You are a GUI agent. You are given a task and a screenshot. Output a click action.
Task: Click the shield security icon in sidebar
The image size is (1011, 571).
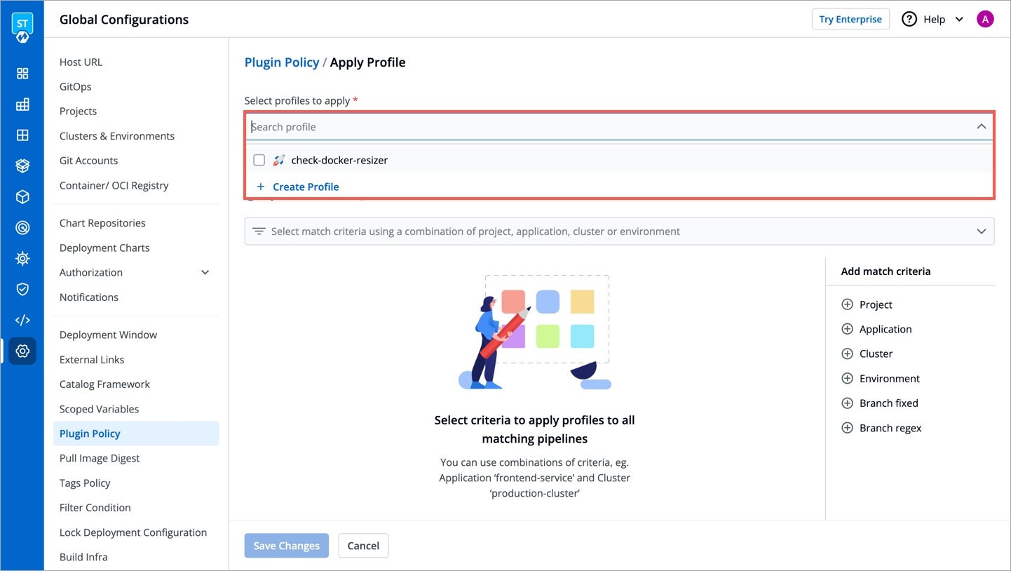click(22, 289)
